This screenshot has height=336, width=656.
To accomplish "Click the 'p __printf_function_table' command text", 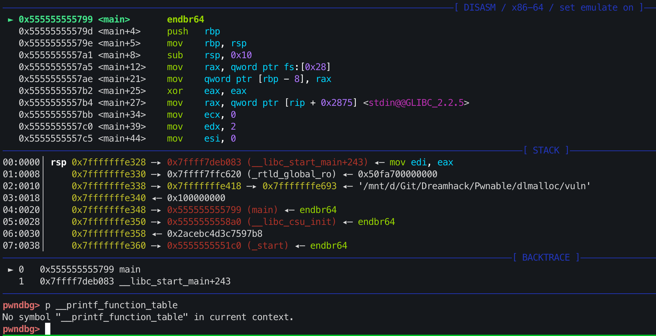I will (111, 305).
